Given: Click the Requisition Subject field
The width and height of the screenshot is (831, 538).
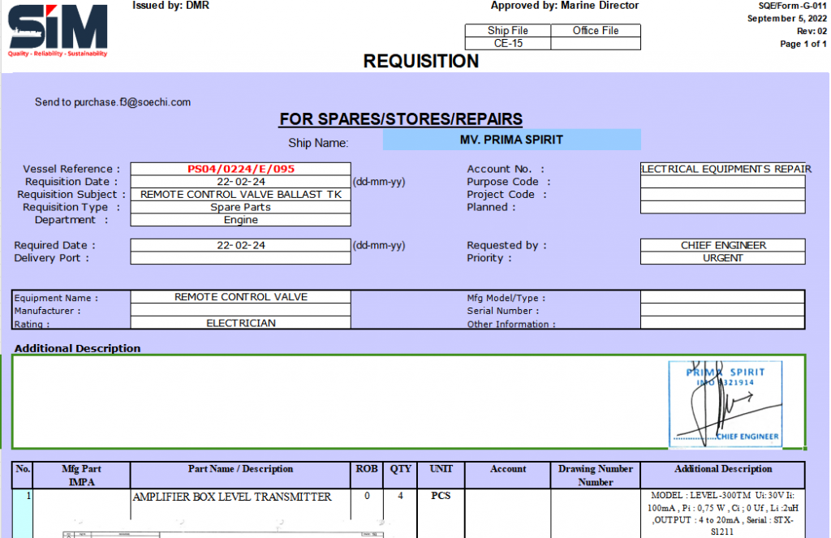Looking at the screenshot, I should coord(241,195).
